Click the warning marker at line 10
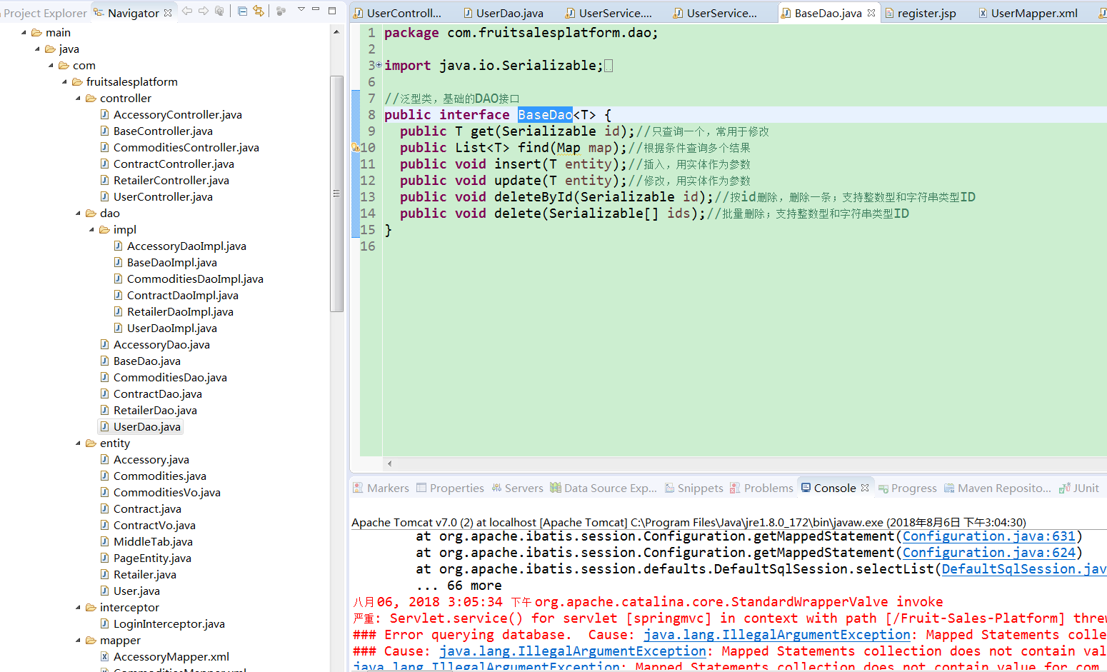The height and width of the screenshot is (672, 1107). 355,148
